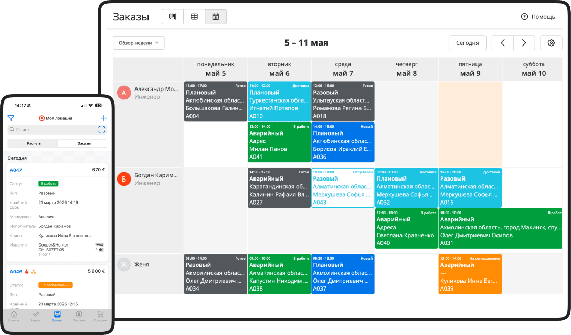Click the Сегодня button

click(x=467, y=43)
